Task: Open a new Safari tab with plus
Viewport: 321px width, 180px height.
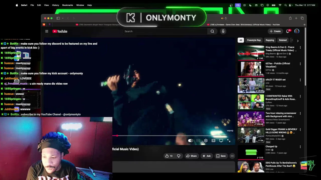Action: [296, 18]
